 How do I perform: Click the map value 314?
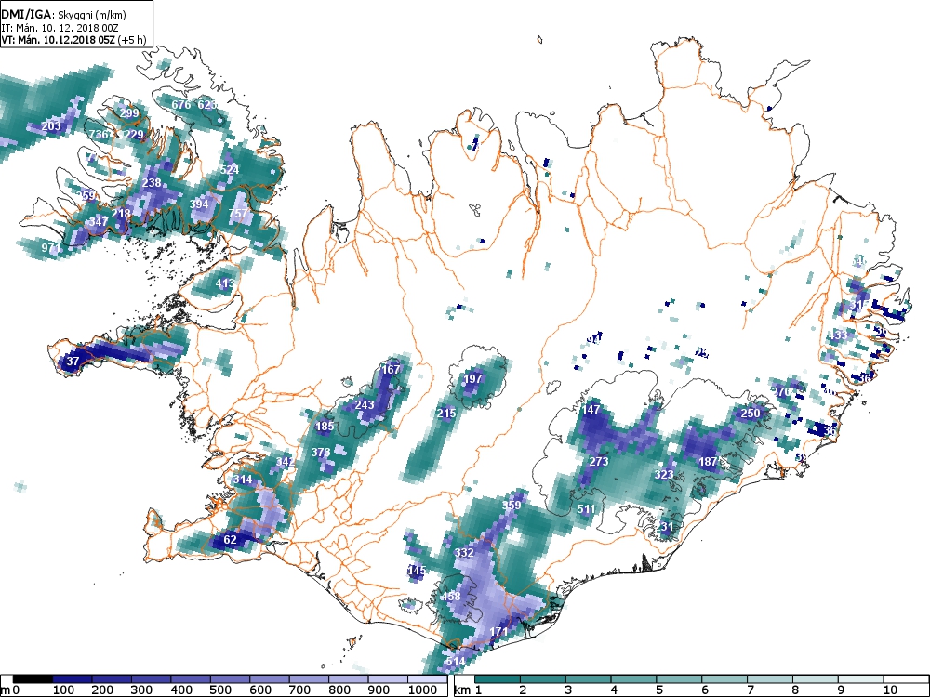(243, 480)
